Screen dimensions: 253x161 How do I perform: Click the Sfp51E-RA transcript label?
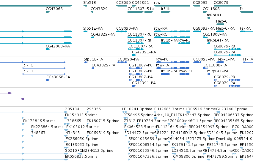point(93,28)
